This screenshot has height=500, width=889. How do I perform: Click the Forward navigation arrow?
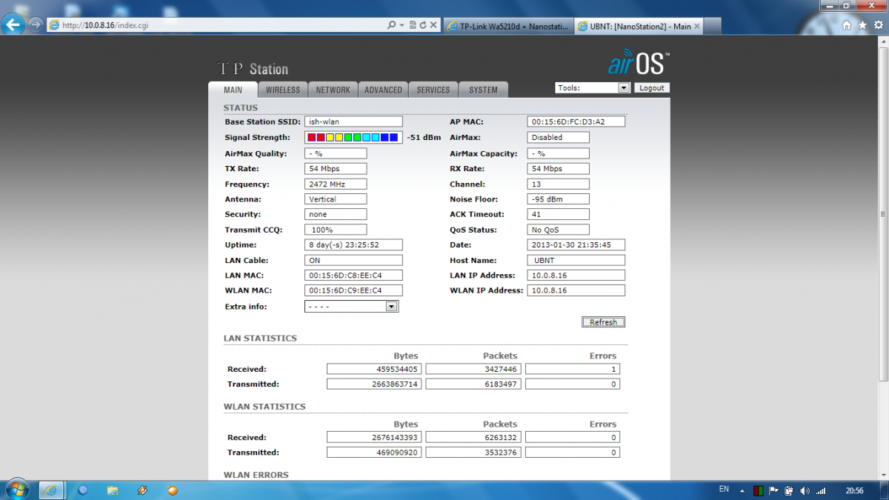[x=35, y=25]
